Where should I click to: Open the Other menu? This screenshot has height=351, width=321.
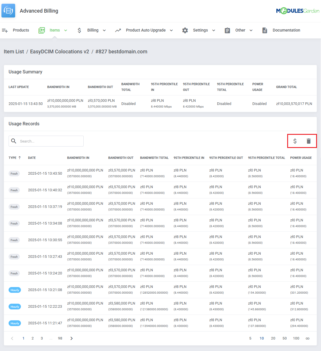(240, 30)
